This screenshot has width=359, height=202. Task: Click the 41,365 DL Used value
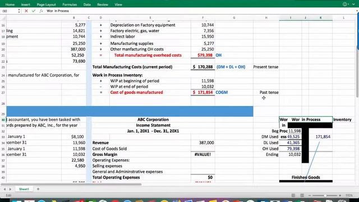(x=293, y=143)
